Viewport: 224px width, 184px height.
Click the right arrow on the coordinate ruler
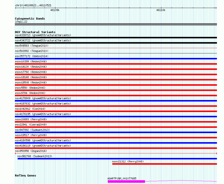click(216, 8)
